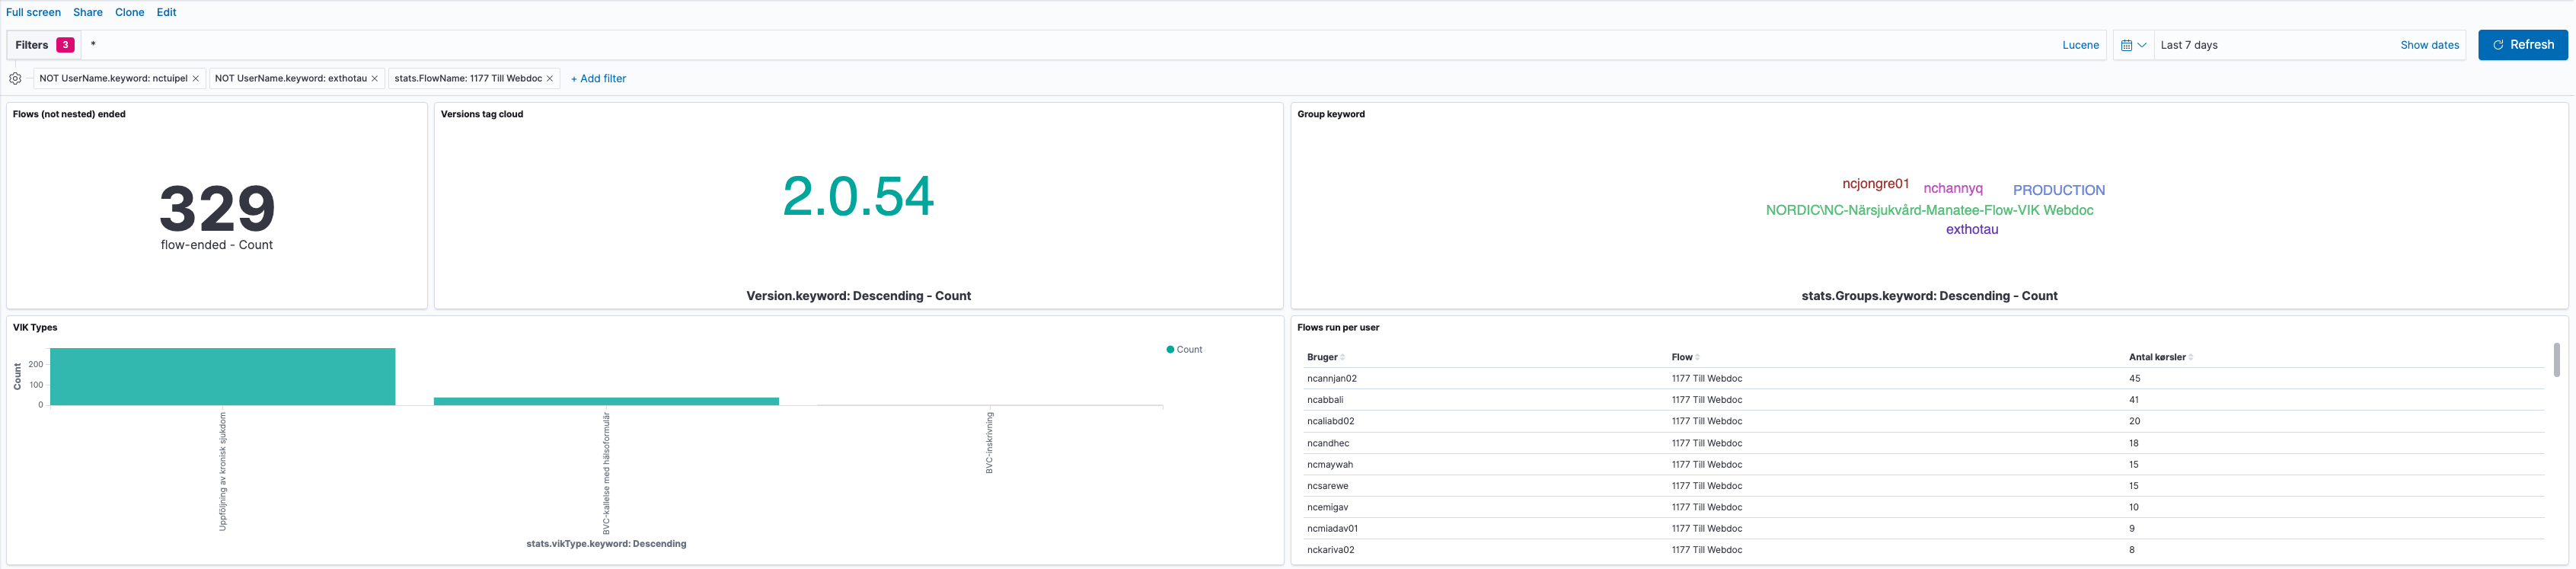This screenshot has width=2576, height=569.
Task: Edit the stats.FlowName 1177 Till Webdoc pill
Action: tap(468, 78)
